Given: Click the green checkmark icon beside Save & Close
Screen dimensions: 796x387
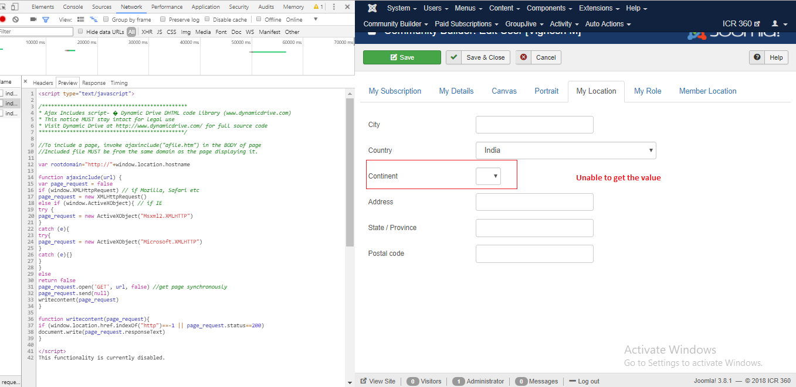Looking at the screenshot, I should (x=453, y=57).
